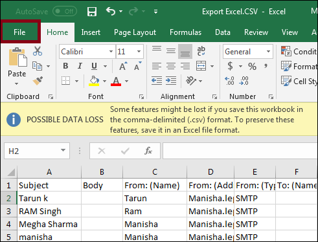This screenshot has width=318, height=242.
Task: Switch to the Home tab
Action: point(58,32)
